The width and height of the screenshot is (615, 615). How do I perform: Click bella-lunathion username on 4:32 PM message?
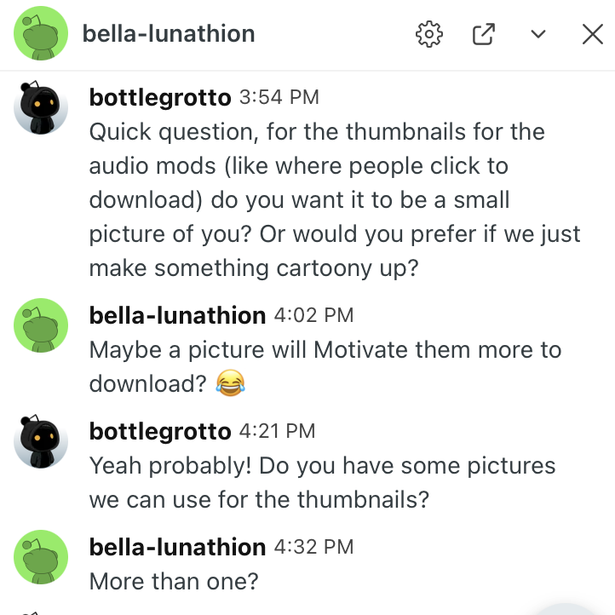click(177, 547)
